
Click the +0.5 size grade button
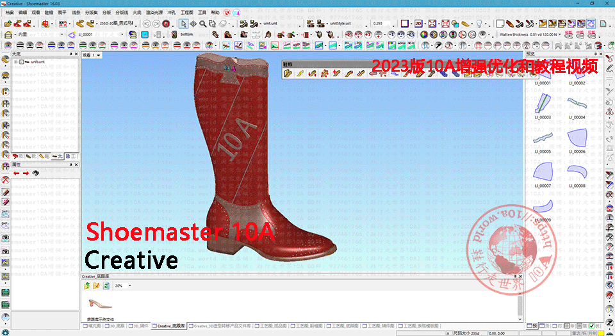point(348,35)
